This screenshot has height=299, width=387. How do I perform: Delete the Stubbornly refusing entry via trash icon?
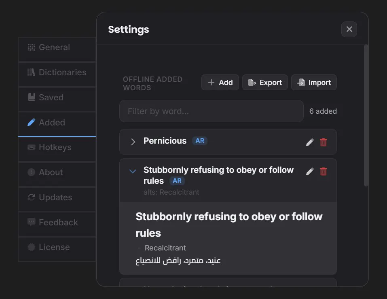pyautogui.click(x=324, y=172)
